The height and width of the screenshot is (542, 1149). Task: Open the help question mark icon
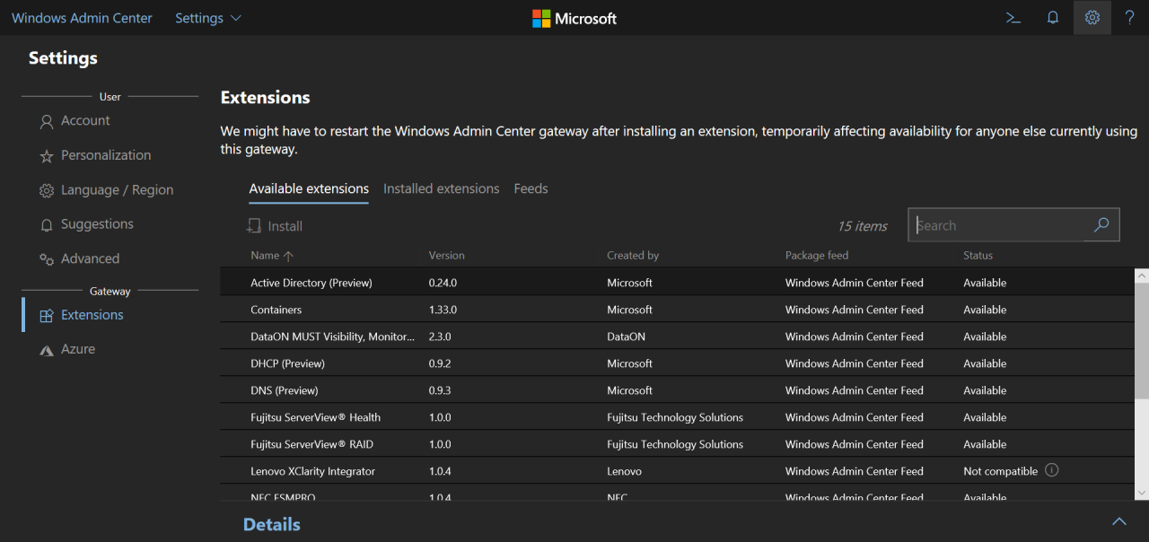click(x=1130, y=18)
